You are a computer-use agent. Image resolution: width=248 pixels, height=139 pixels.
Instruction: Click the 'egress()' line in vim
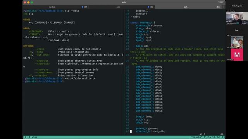(141, 14)
